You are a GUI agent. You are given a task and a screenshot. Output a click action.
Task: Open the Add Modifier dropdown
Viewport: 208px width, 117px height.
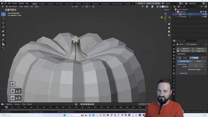coord(191,54)
